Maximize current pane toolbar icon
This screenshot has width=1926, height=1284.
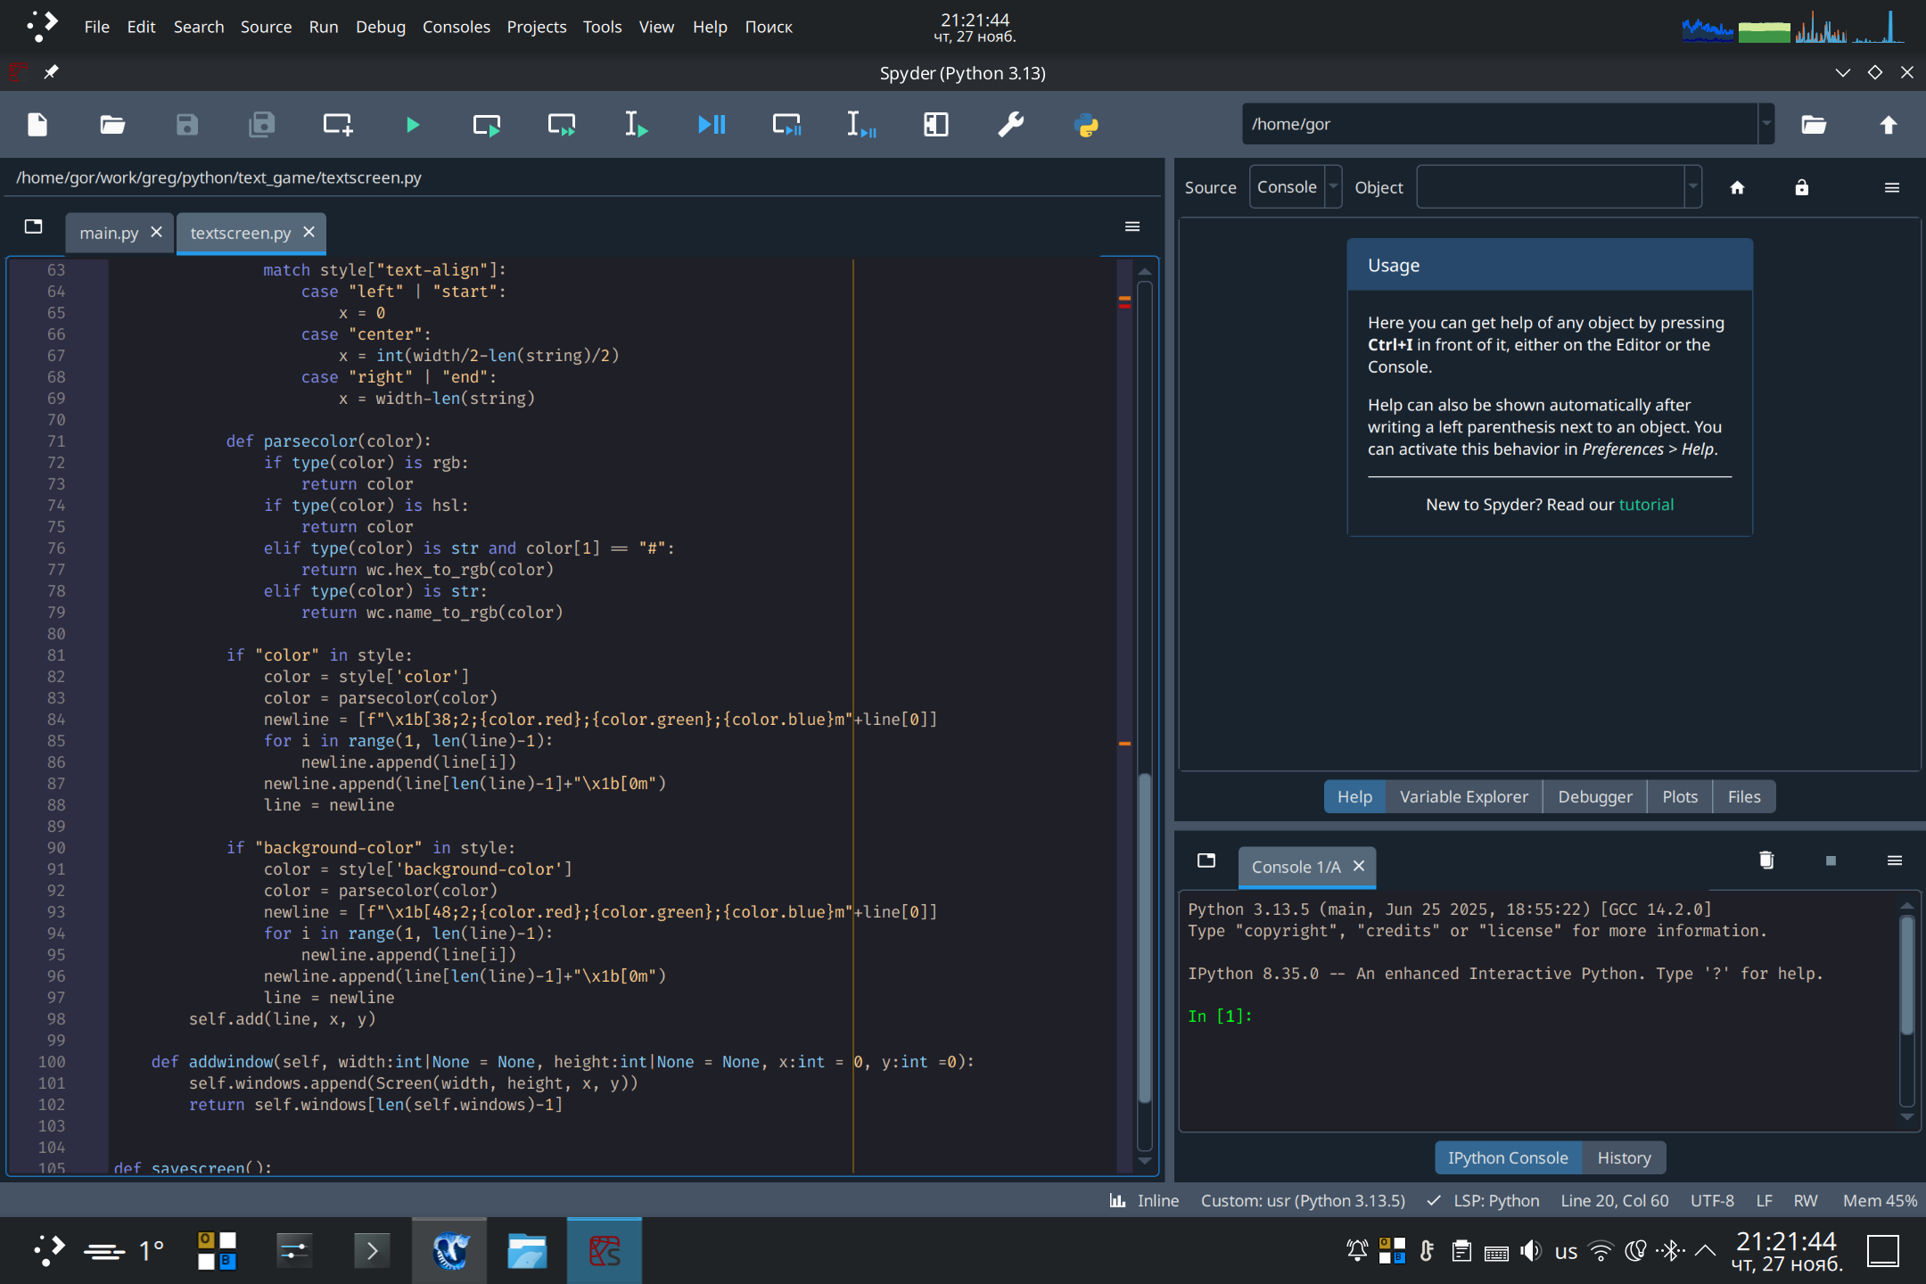tap(935, 125)
